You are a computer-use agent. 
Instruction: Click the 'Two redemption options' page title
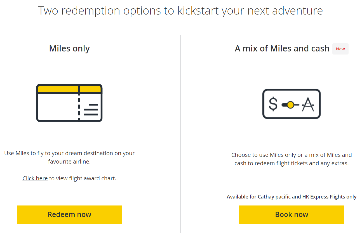[180, 11]
